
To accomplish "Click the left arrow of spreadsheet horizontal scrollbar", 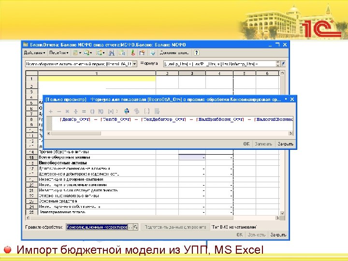I will point(28,218).
